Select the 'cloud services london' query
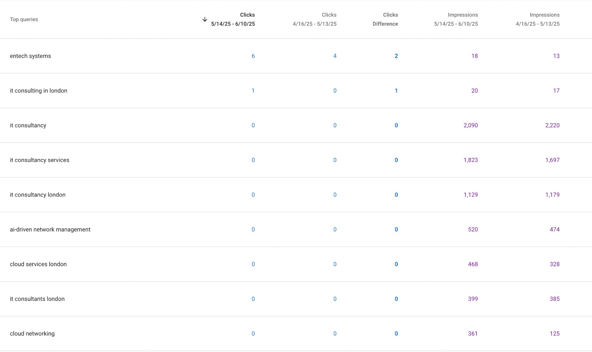The height and width of the screenshot is (352, 592). (38, 264)
